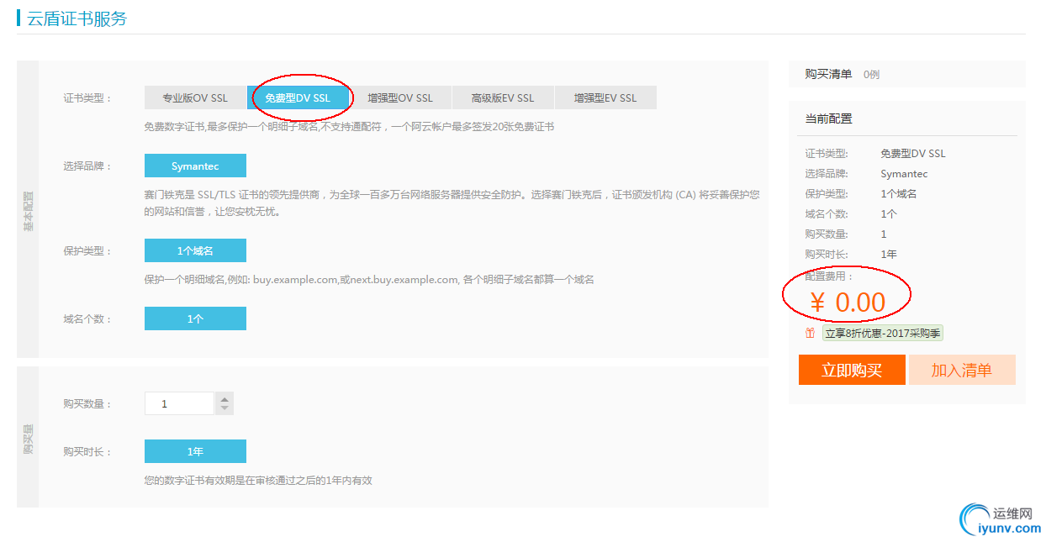Image resolution: width=1046 pixels, height=542 pixels.
Task: Click 加入清单 add to list button
Action: point(962,370)
